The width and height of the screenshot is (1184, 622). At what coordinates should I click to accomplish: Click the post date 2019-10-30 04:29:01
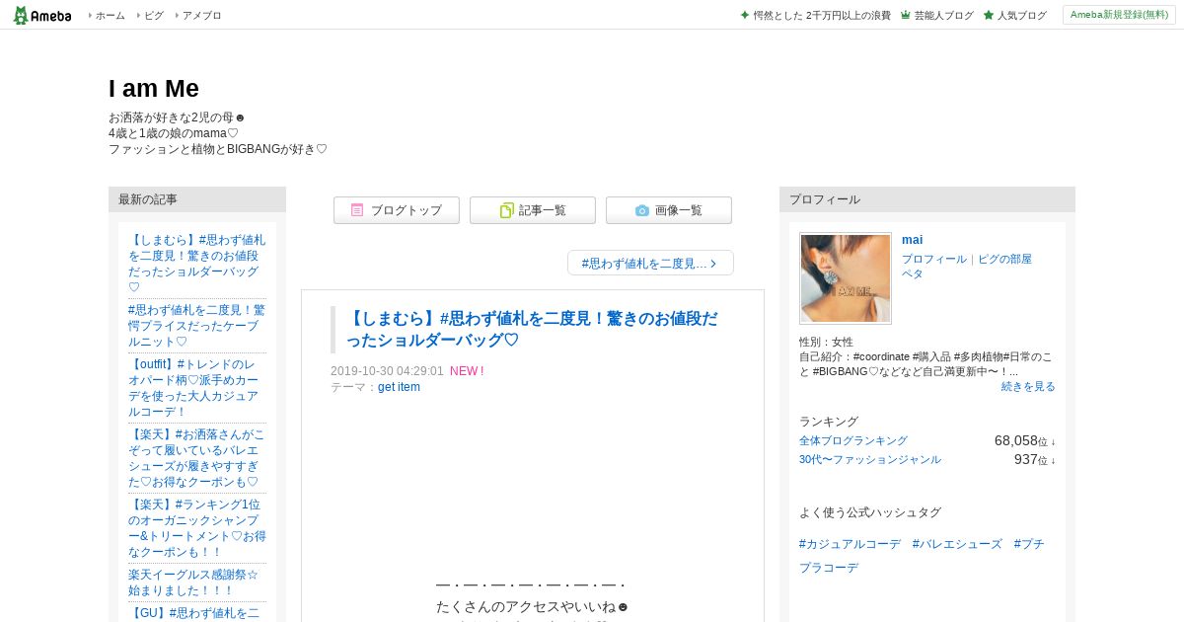[387, 371]
